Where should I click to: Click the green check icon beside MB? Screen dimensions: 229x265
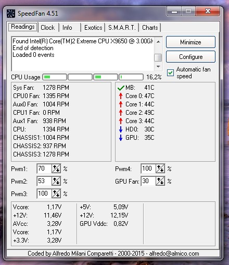click(121, 88)
